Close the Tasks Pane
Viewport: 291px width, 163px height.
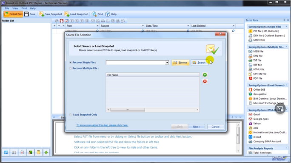tap(288, 20)
